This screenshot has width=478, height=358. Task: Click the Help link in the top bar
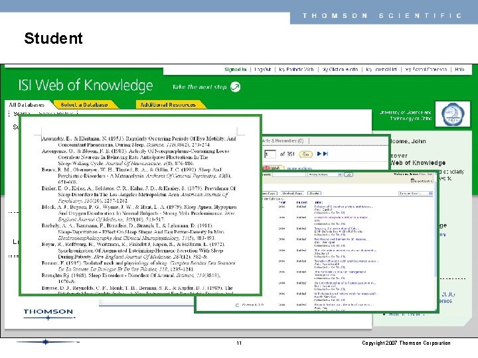[x=459, y=70]
